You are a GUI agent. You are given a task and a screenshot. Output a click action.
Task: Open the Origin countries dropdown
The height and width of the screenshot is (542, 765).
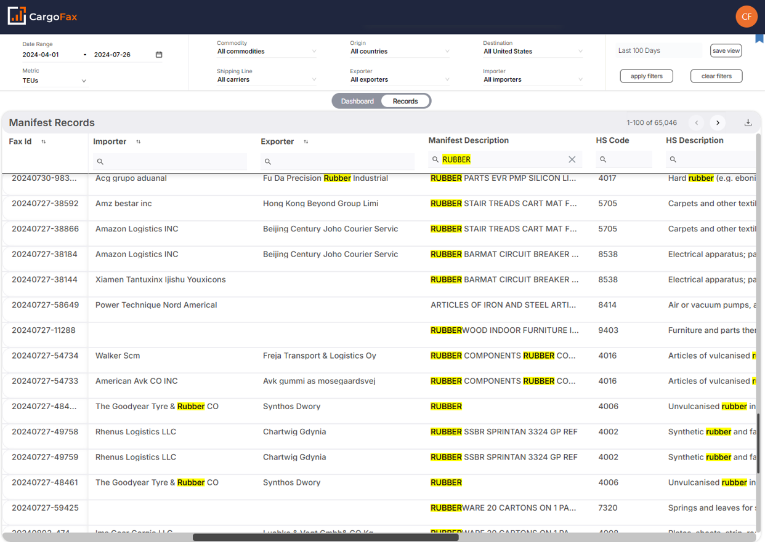[x=399, y=52]
